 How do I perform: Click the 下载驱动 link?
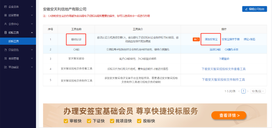coord(224,59)
